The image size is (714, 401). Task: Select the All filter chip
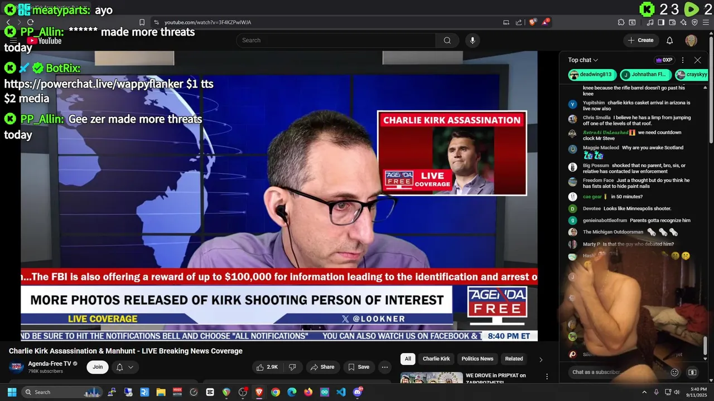point(408,359)
